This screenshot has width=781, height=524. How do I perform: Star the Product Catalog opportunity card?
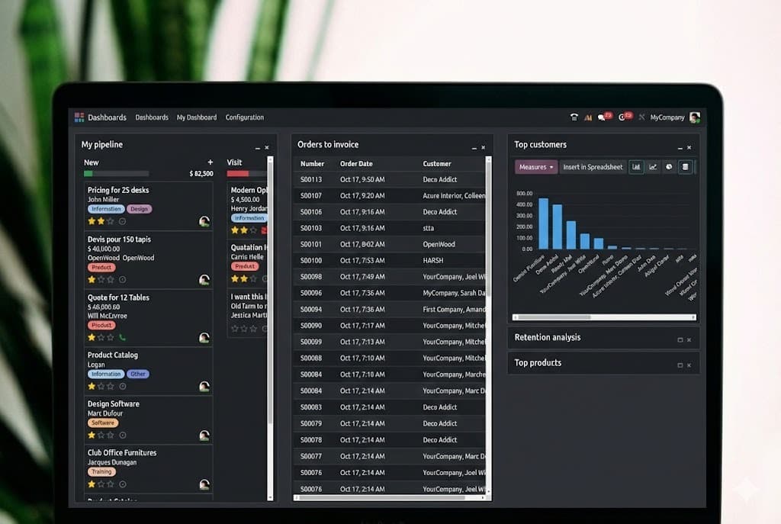(x=91, y=385)
